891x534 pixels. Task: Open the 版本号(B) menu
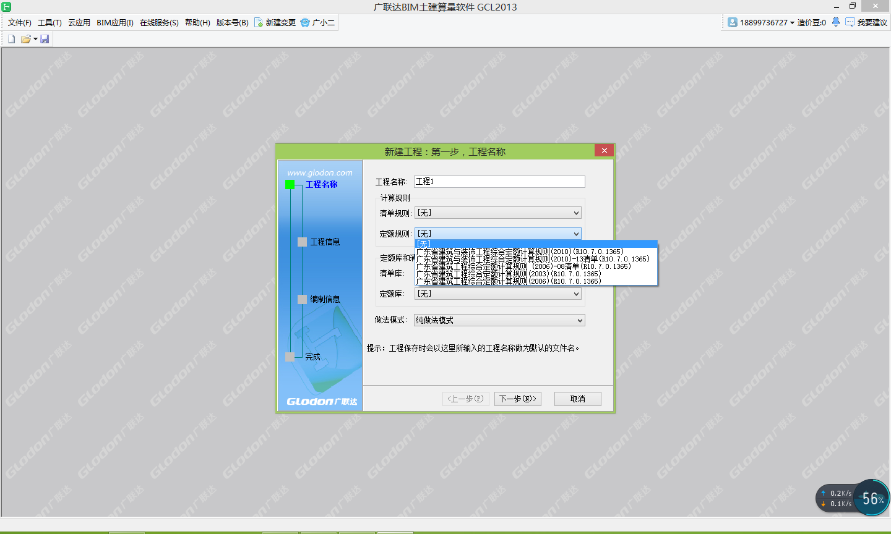point(232,22)
